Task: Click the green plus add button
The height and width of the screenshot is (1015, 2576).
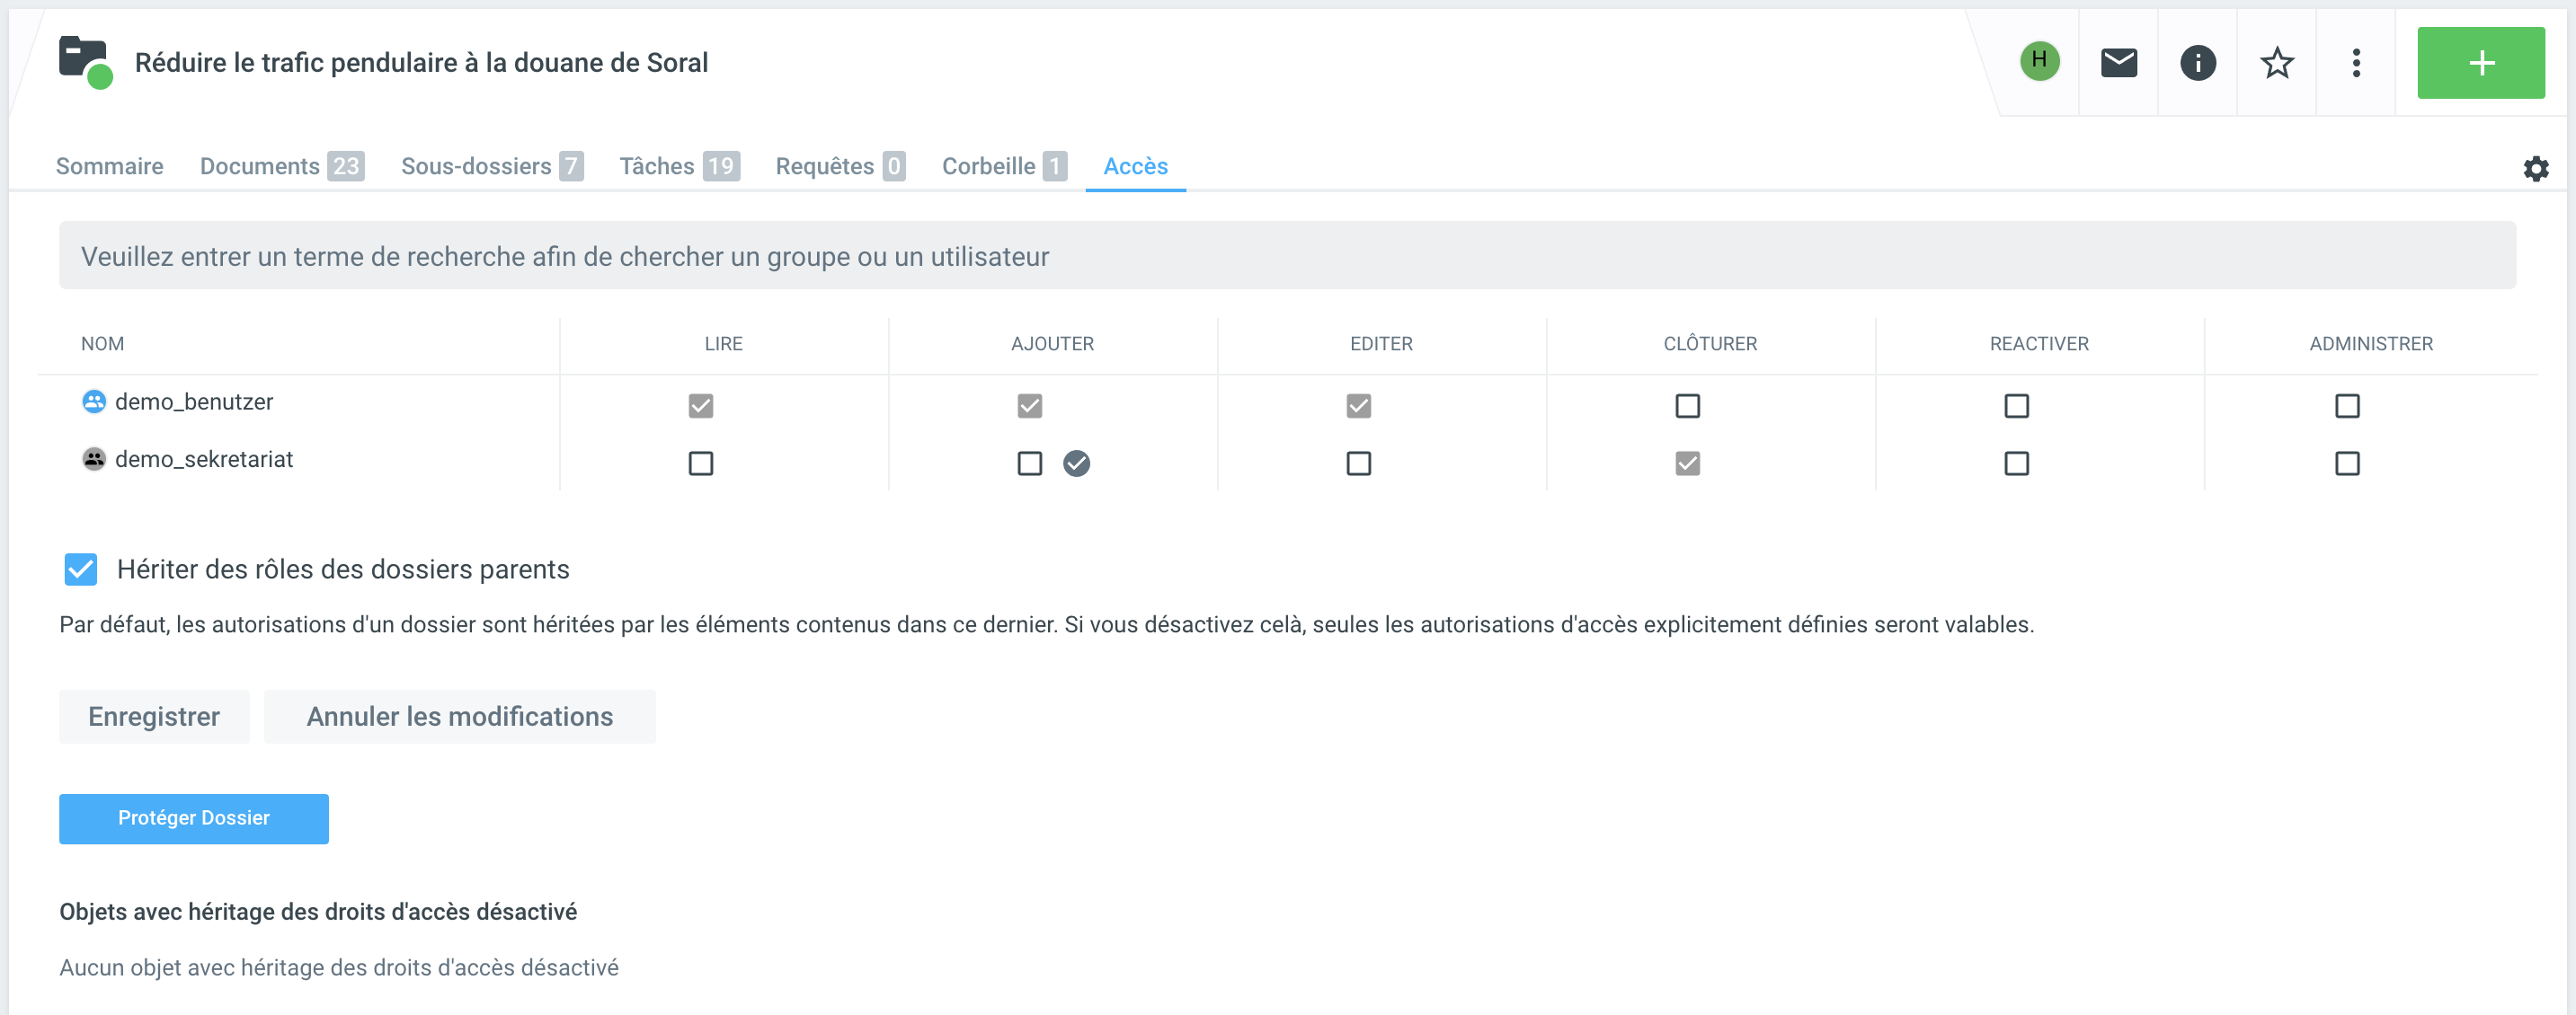Action: coord(2480,63)
